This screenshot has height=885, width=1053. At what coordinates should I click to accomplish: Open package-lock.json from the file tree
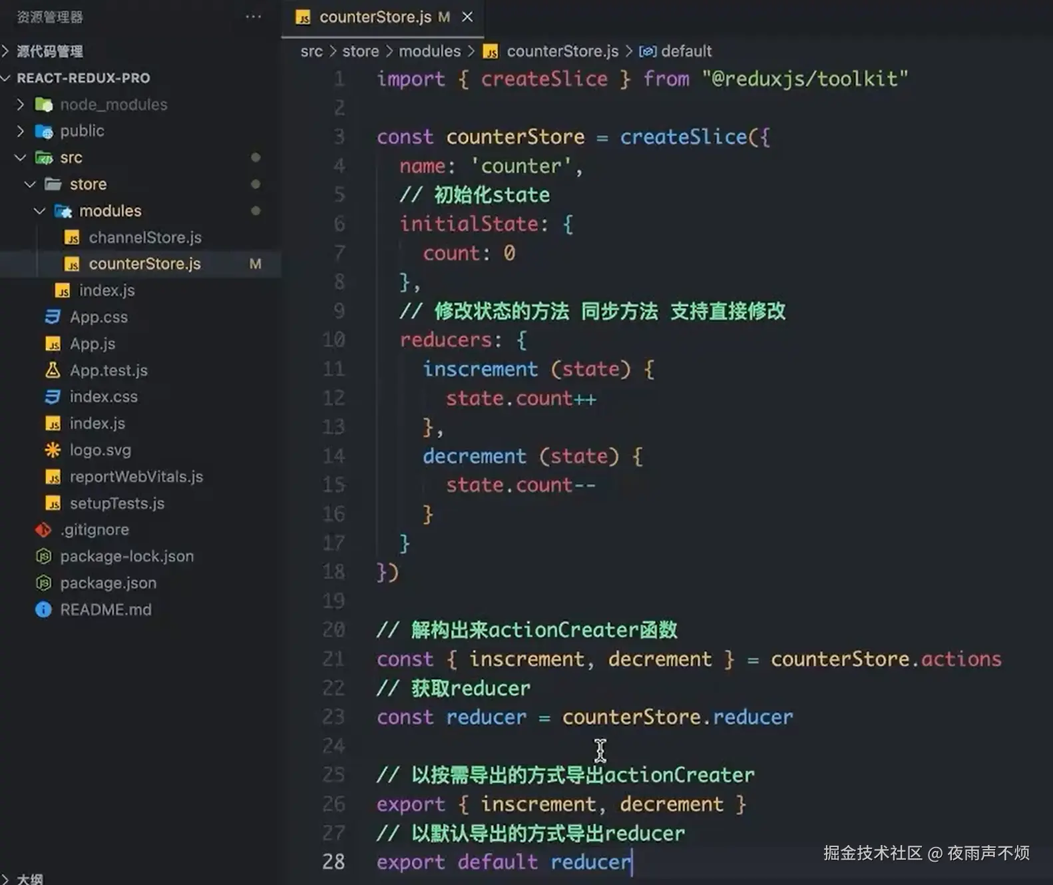pyautogui.click(x=127, y=556)
